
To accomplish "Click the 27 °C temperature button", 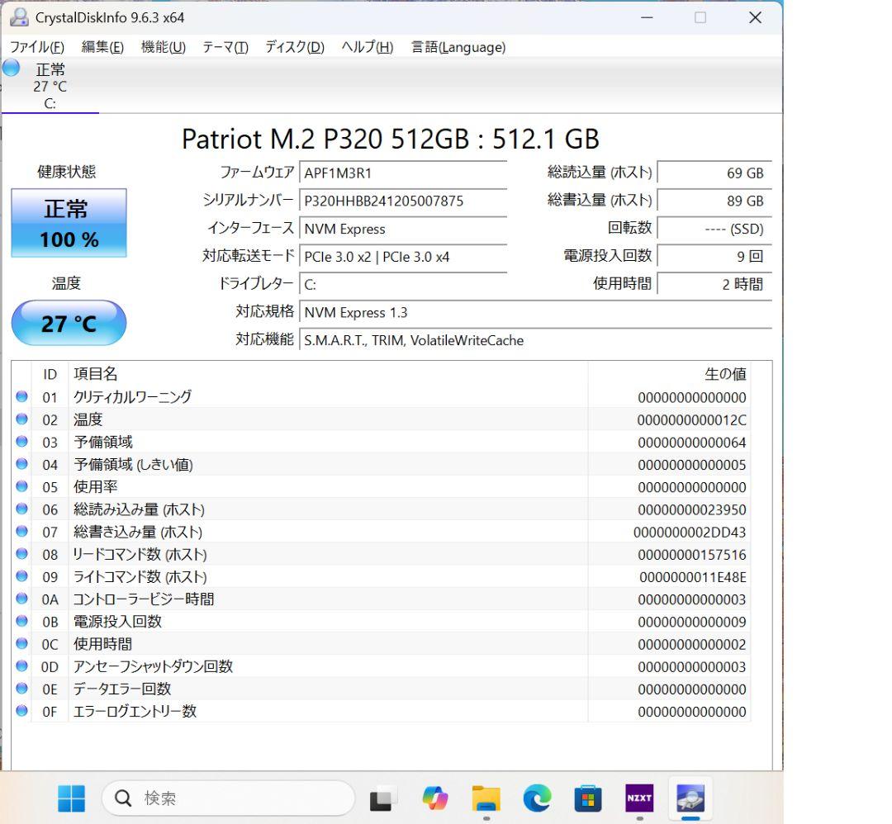I will (69, 324).
